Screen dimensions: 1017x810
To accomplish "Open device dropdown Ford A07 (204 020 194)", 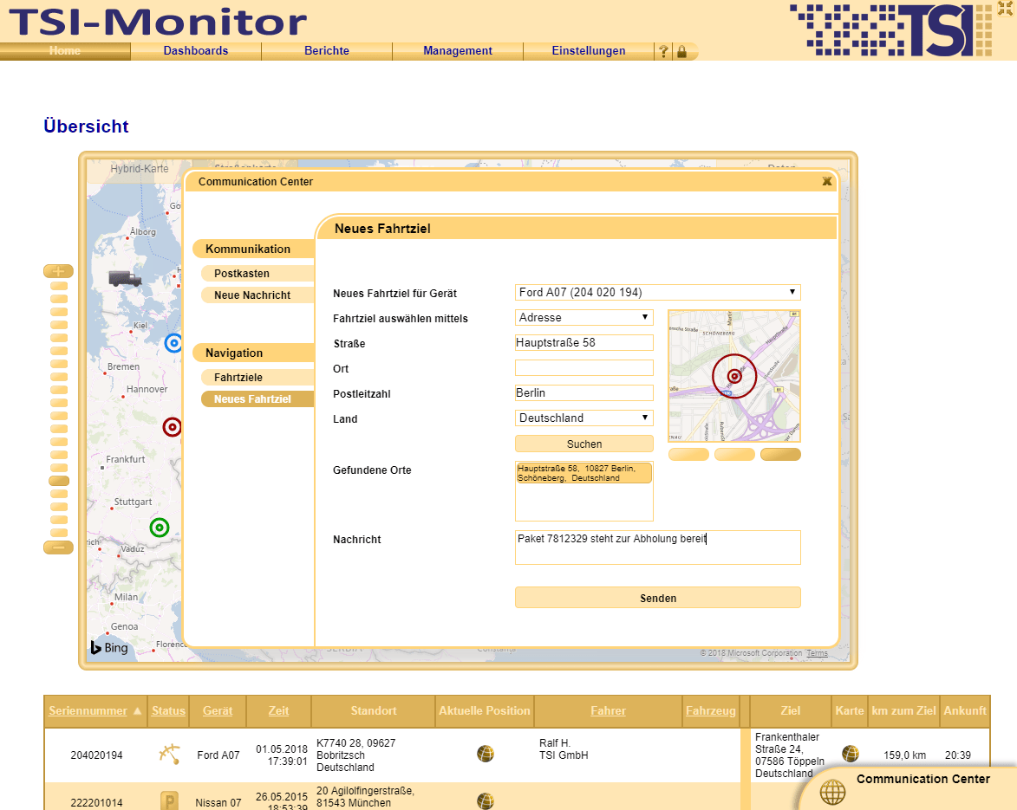I will 658,292.
